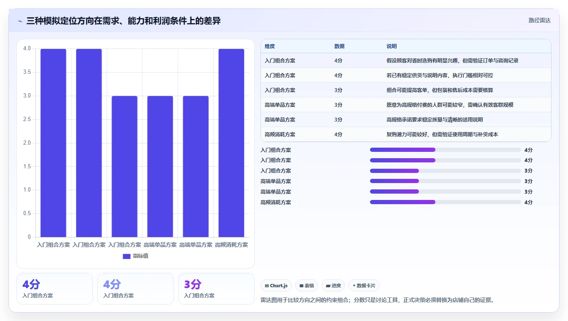
Task: Click the page title 三种模拟定位方向在需求、能力和利润条件上的差异
Action: click(123, 21)
